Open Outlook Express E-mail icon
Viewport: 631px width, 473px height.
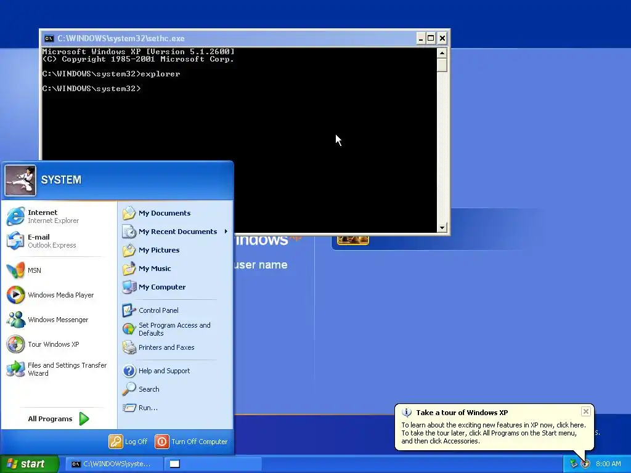(x=15, y=241)
